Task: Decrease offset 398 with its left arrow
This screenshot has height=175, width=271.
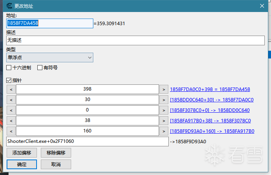Action: (11, 89)
